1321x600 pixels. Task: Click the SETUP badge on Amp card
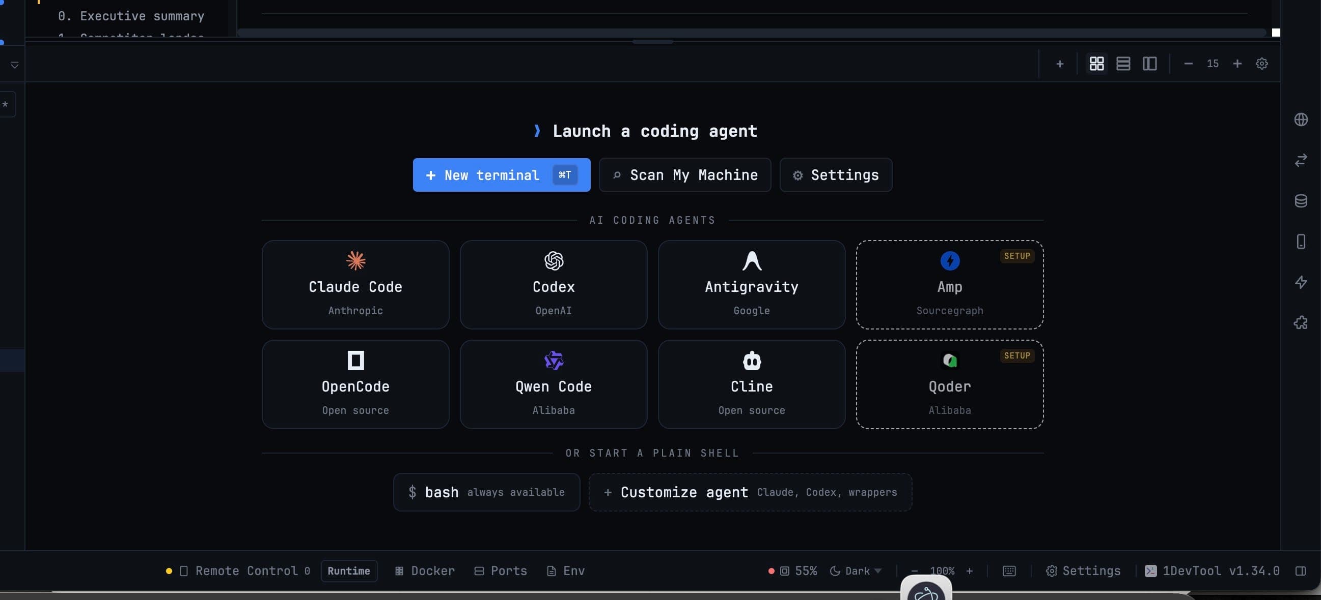pos(1017,256)
